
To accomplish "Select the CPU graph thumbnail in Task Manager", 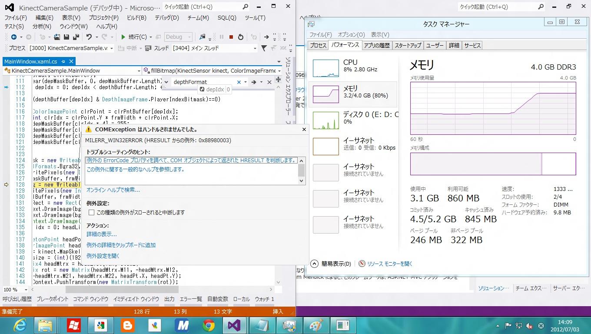I will click(x=326, y=68).
